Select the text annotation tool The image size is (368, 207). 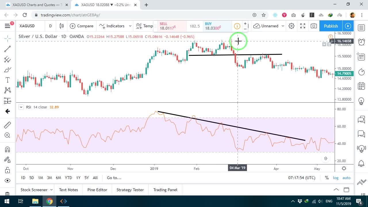click(7, 80)
